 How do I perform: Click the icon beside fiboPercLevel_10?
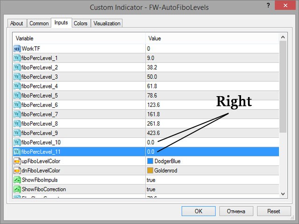(17, 142)
